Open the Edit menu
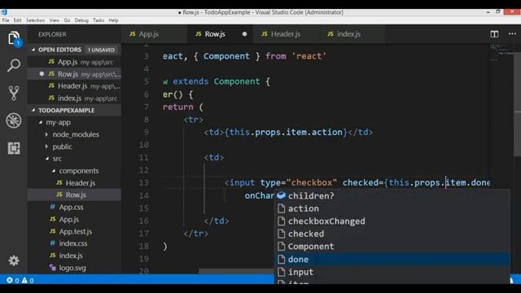The height and width of the screenshot is (293, 521). pos(17,20)
